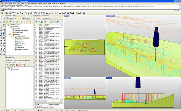The image size is (181, 111).
Task: Click the light bulb Show/Hide icon
Action: tap(57, 13)
